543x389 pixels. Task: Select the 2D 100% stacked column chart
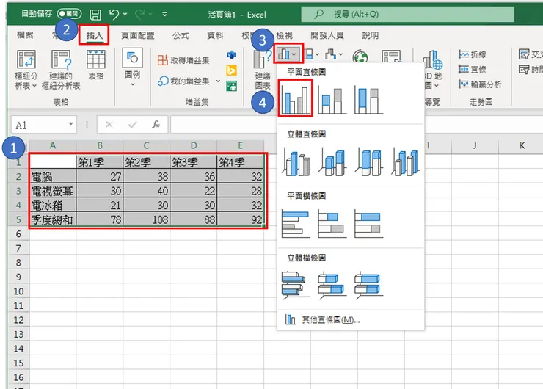(x=369, y=101)
